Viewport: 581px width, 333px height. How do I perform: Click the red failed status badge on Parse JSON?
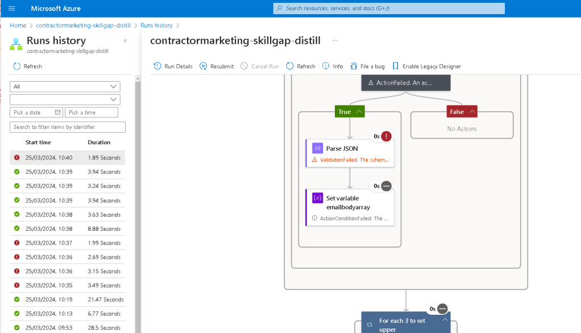tap(386, 136)
